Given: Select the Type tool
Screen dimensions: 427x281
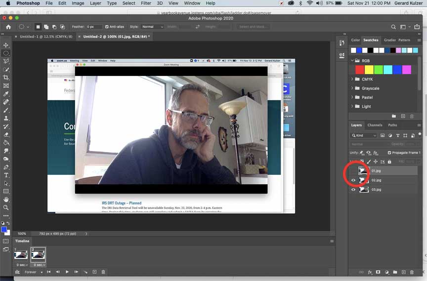Looking at the screenshot, I should click(x=6, y=175).
